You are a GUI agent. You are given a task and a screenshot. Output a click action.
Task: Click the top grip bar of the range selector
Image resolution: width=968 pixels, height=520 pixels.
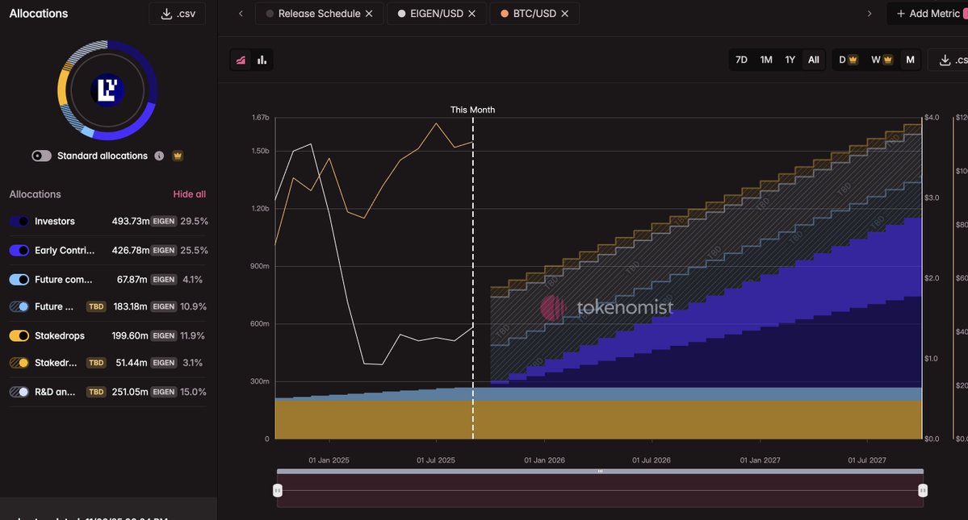tap(600, 472)
